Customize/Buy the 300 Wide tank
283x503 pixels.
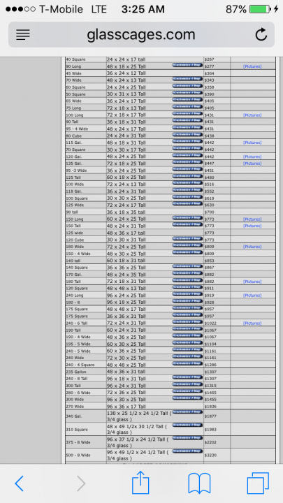[x=187, y=398]
